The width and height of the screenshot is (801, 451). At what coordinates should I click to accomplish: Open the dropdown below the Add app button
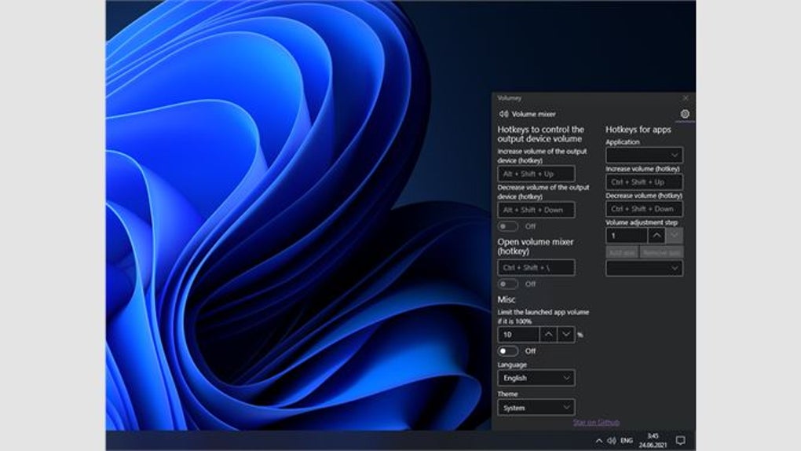point(644,268)
